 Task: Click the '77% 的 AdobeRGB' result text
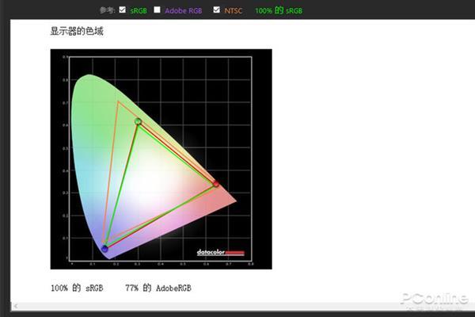point(158,287)
